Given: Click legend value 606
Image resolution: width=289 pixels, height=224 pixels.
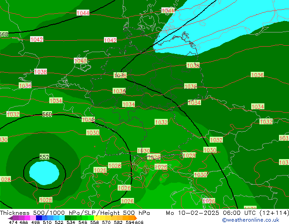Looking at the screenshot, I should click(139, 222).
